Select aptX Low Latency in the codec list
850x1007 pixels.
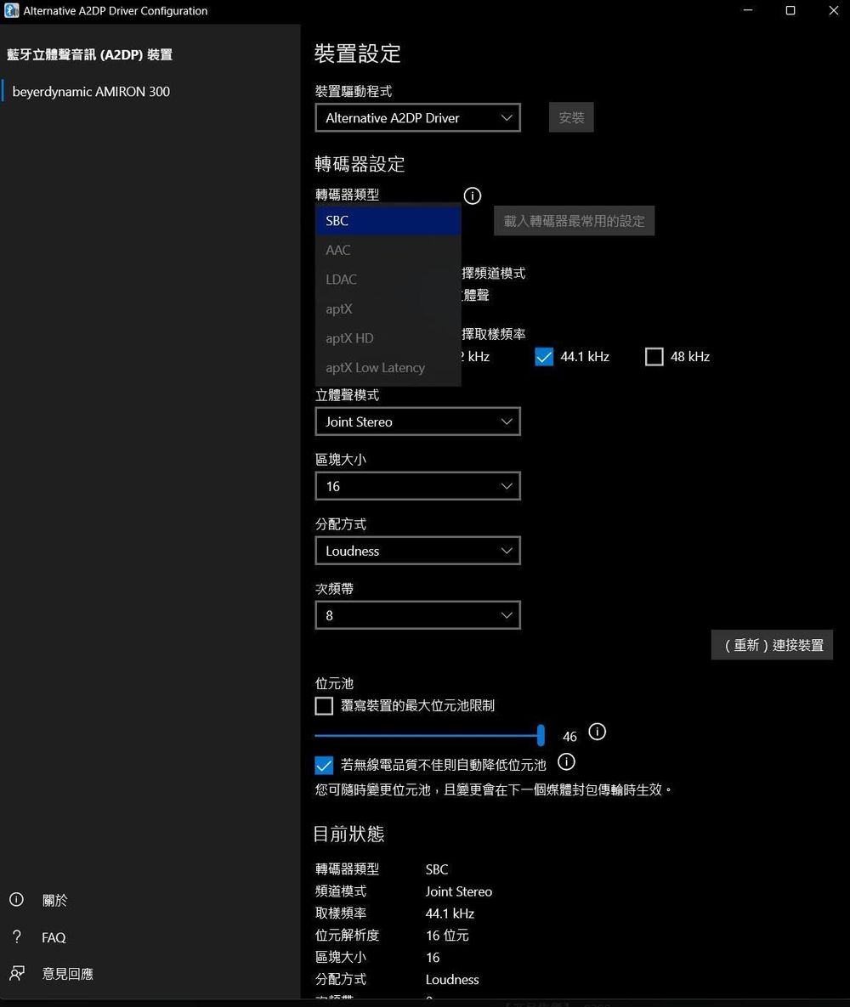388,368
